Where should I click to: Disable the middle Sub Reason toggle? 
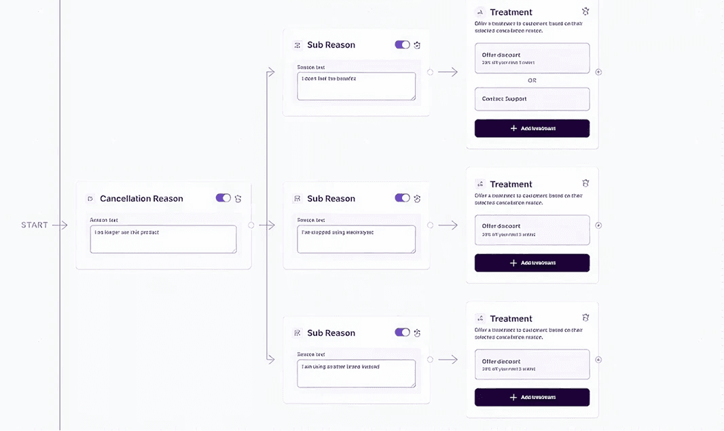point(402,198)
